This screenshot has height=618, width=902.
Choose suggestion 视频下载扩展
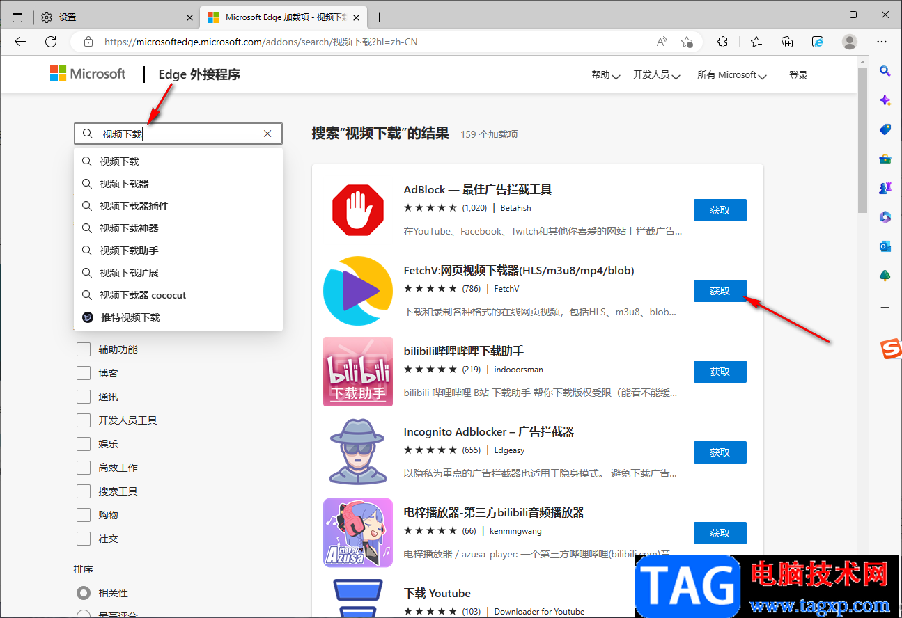click(178, 273)
